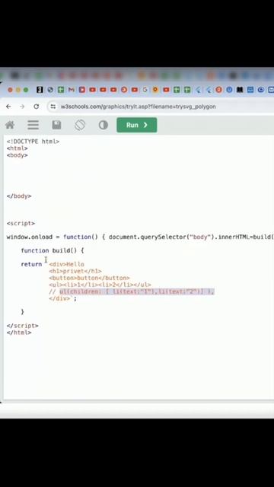This screenshot has height=487, width=274.
Task: Go back using browser back arrow
Action: pyautogui.click(x=8, y=107)
